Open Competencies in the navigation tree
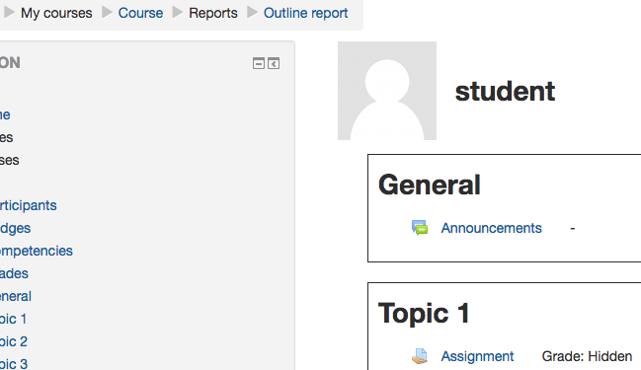Image resolution: width=641 pixels, height=370 pixels. point(36,251)
